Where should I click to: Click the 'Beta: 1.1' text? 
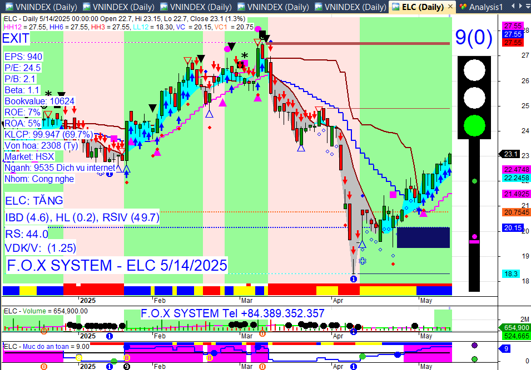(x=22, y=90)
